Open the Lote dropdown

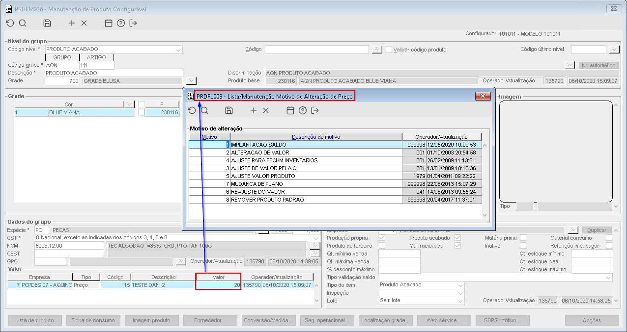tap(460, 301)
